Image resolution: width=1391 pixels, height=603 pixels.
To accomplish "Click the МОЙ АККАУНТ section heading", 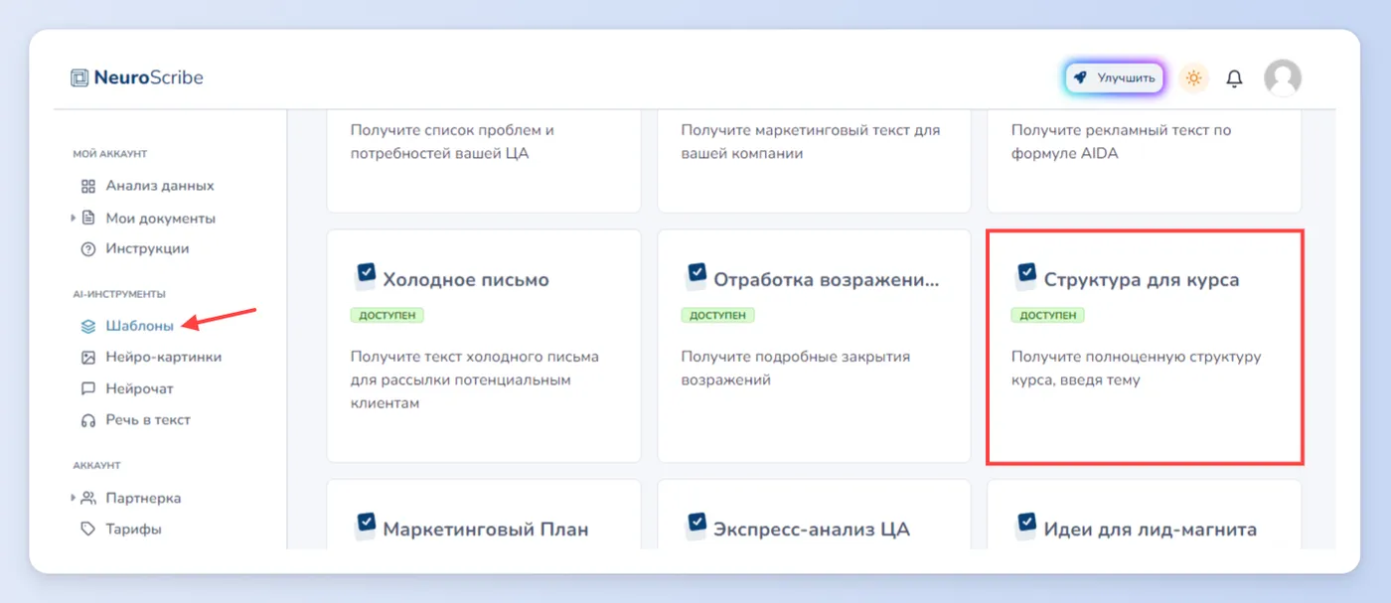I will click(110, 154).
